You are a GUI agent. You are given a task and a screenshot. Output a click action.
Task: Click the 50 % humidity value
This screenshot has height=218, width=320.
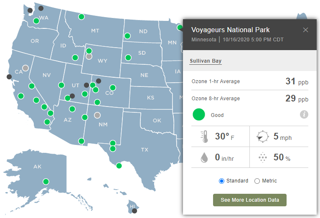(x=282, y=157)
